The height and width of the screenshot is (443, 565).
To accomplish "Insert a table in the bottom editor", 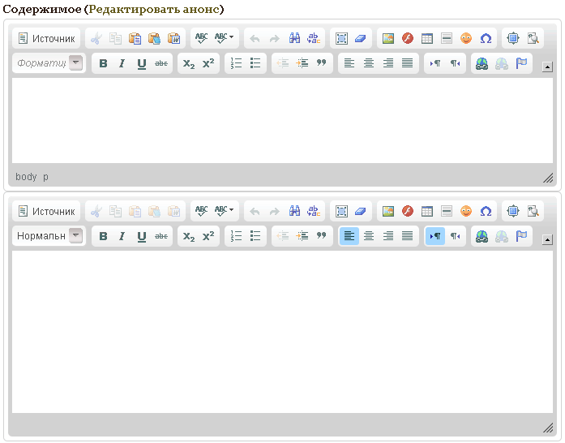I will 427,211.
